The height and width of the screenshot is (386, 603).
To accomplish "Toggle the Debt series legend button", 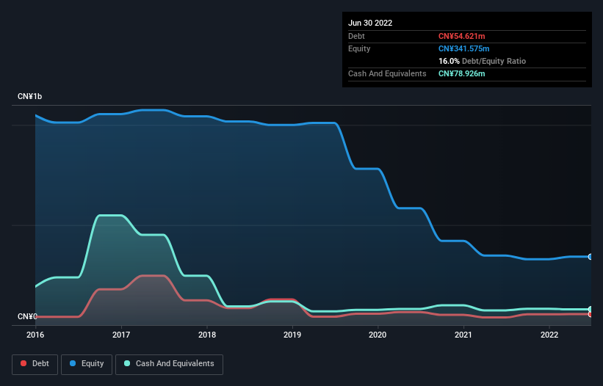I will [35, 364].
